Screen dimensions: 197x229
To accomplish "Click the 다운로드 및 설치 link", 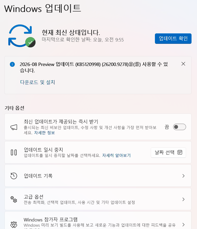I will point(37,82).
